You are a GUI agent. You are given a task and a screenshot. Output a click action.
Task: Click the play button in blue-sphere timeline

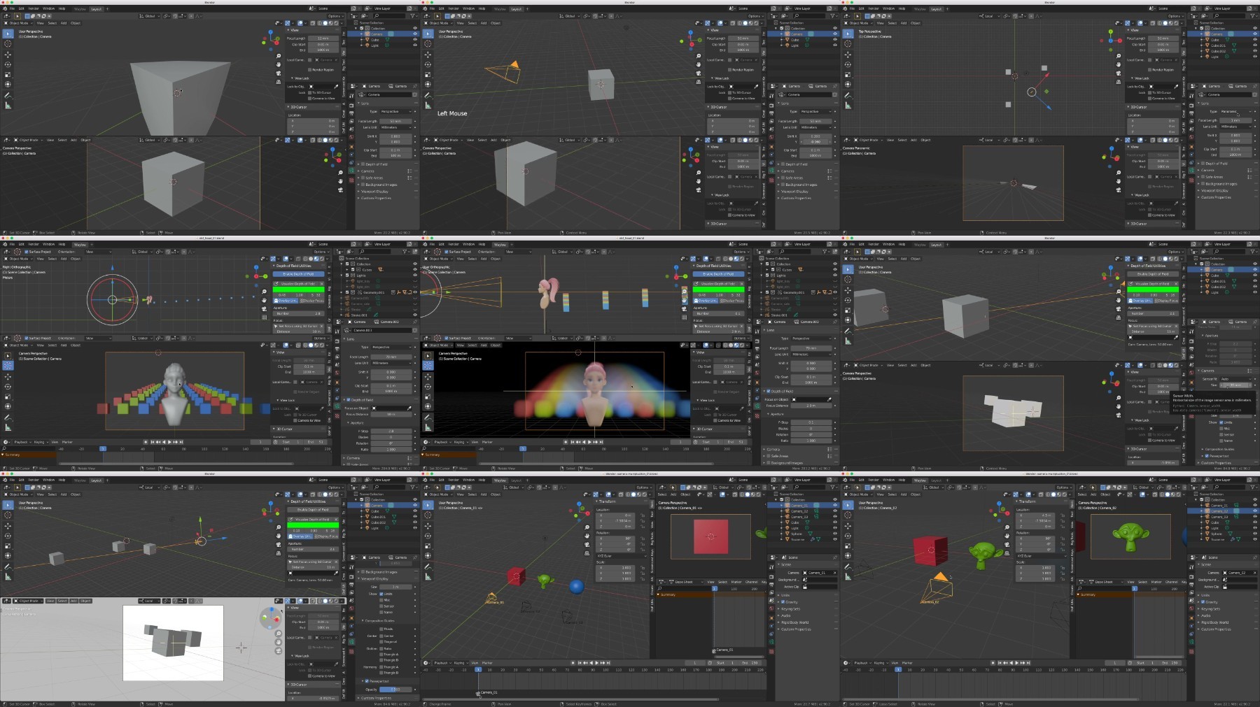596,663
